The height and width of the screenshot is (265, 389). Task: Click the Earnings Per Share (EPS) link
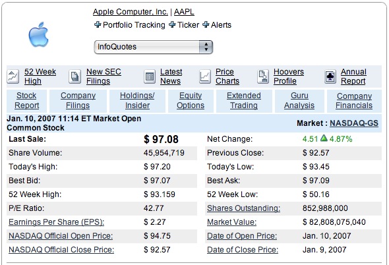tap(56, 222)
